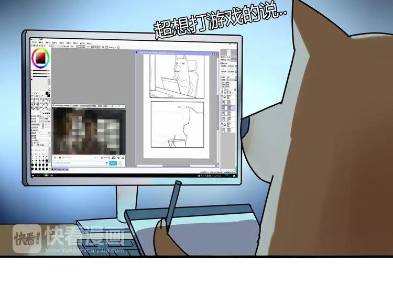Click the green taskbar app icon

46,175
